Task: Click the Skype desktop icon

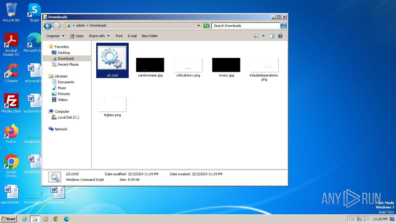Action: click(x=34, y=12)
